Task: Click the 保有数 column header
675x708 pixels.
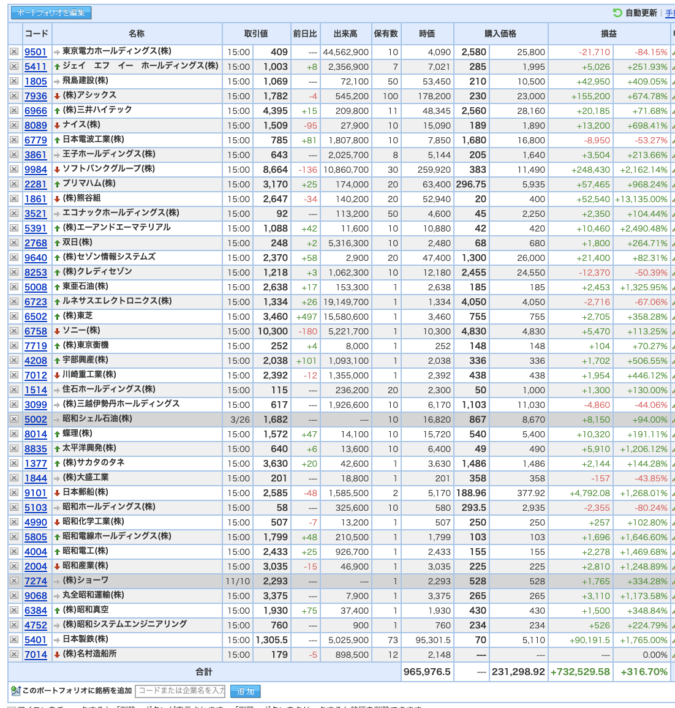Action: pyautogui.click(x=386, y=34)
